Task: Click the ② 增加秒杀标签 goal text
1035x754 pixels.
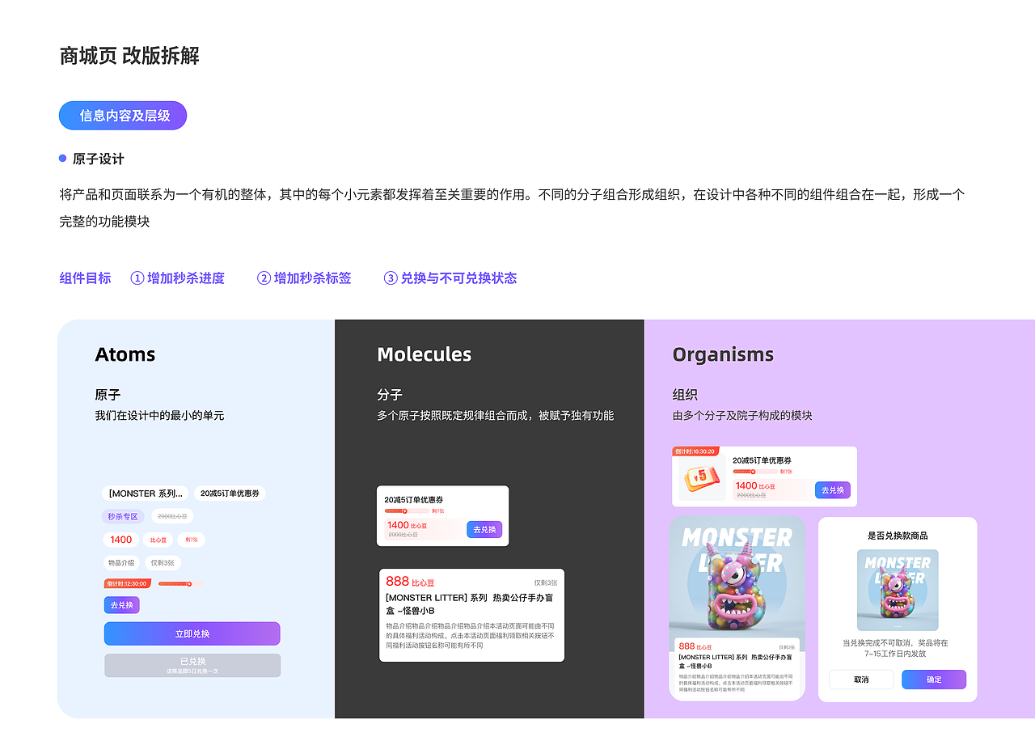Action: pos(304,278)
